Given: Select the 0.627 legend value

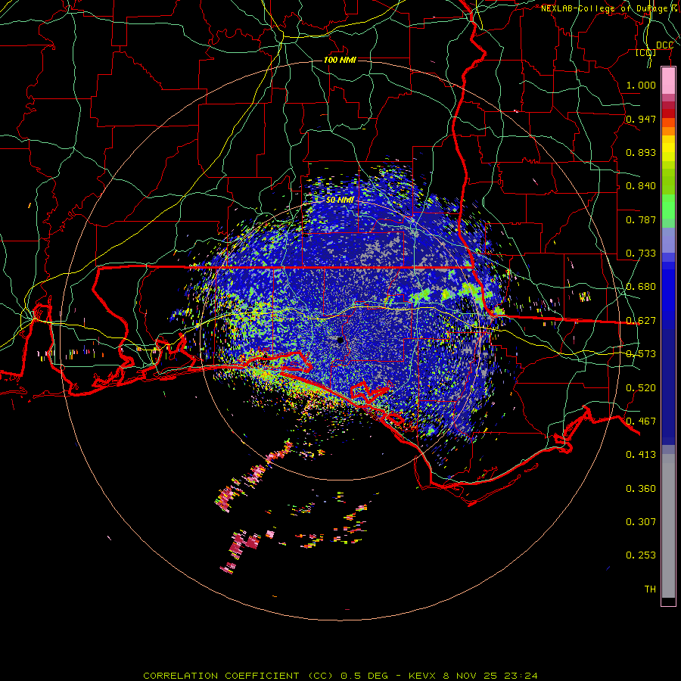Looking at the screenshot, I should (641, 321).
